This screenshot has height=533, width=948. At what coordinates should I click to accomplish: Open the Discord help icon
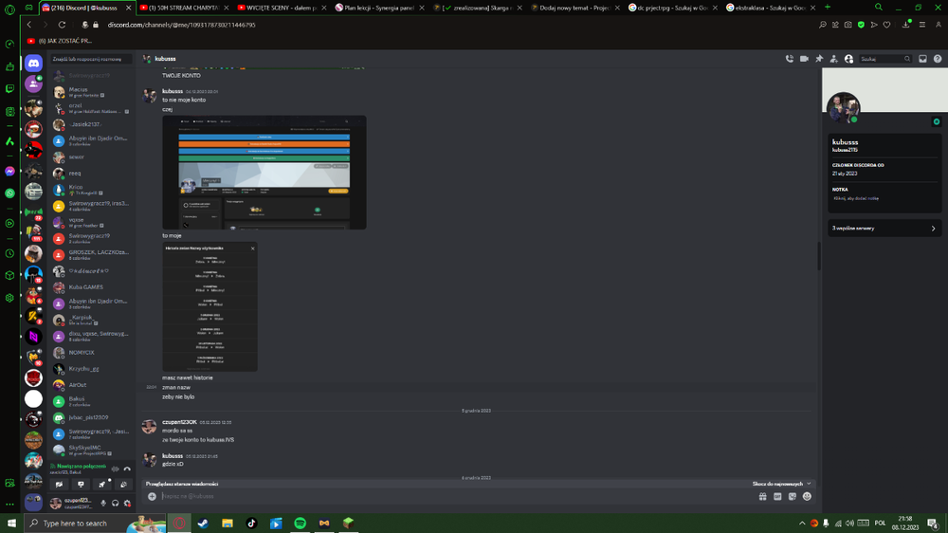pos(938,59)
